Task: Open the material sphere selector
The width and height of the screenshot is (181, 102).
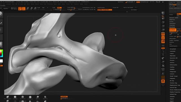Action: pyautogui.click(x=1, y=44)
